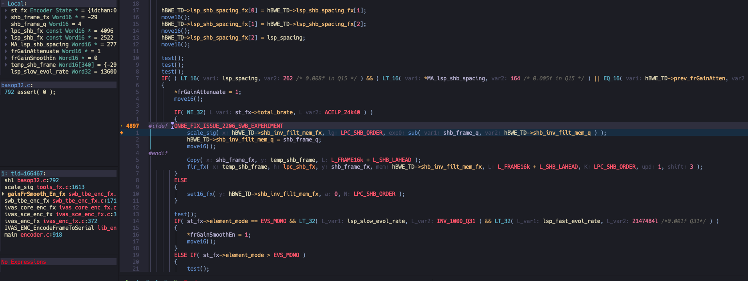The image size is (748, 281).
Task: Click the orange execution arrow in the gutter
Action: (121, 133)
